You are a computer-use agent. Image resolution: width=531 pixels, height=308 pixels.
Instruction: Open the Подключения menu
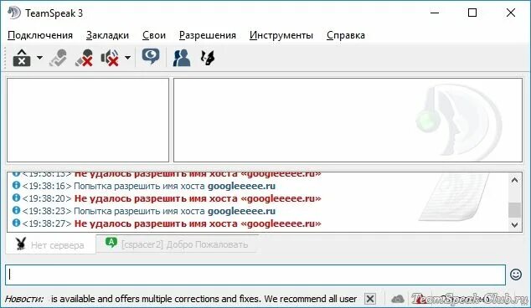click(40, 35)
